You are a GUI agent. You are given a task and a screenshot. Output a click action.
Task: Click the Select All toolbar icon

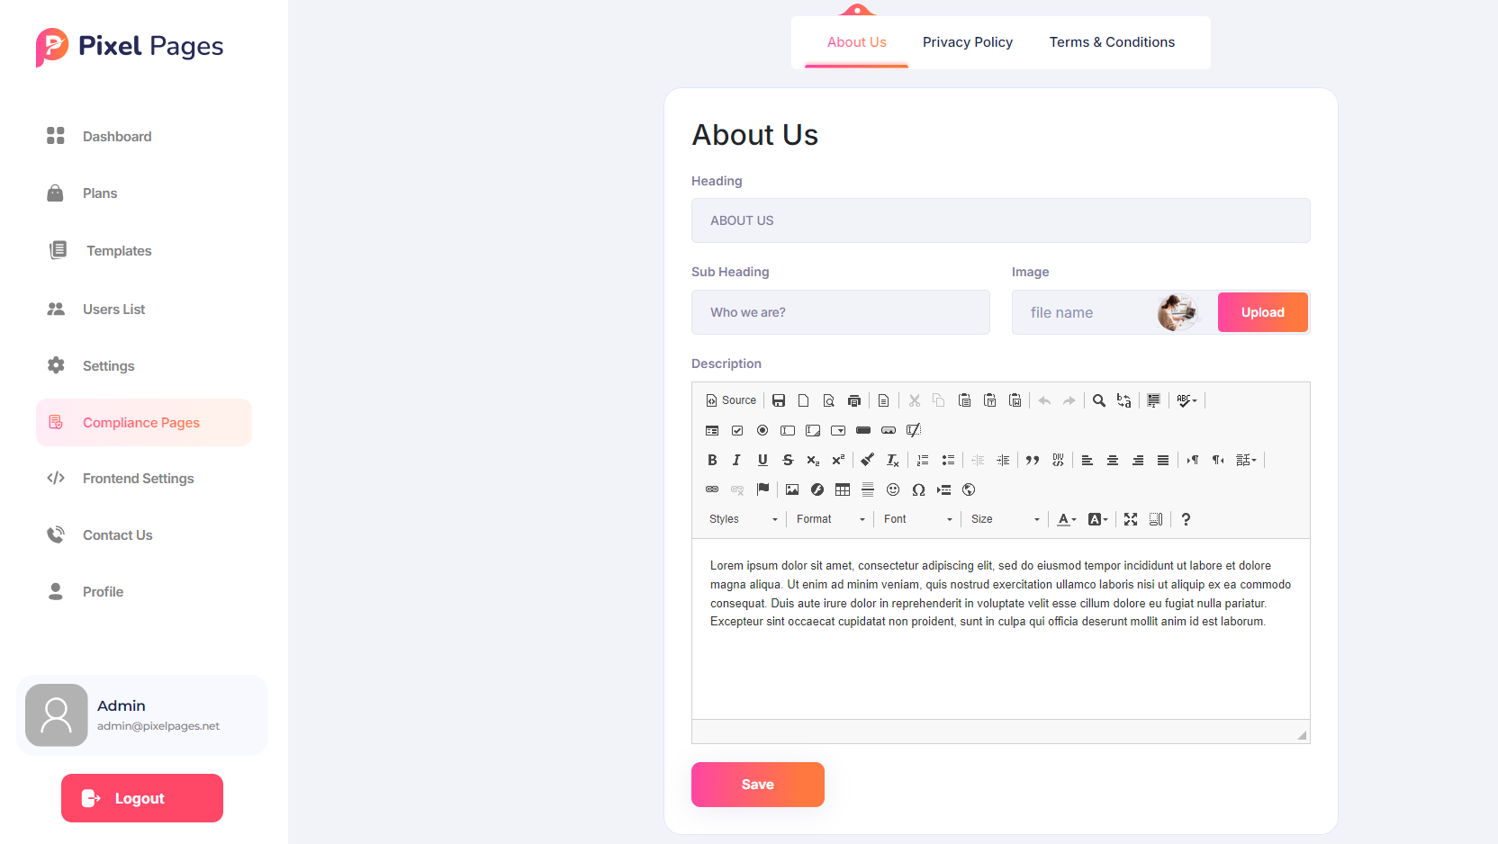pyautogui.click(x=1154, y=400)
